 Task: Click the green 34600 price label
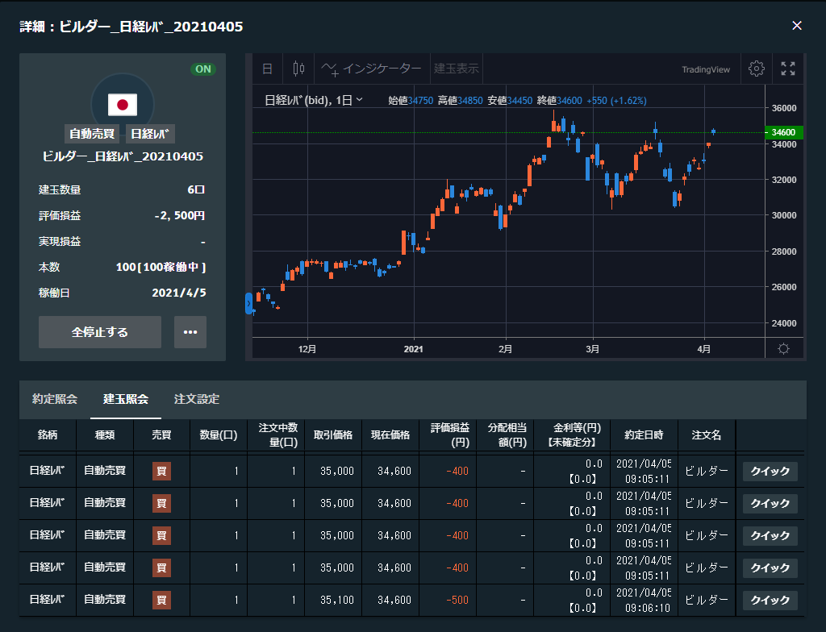pyautogui.click(x=783, y=132)
